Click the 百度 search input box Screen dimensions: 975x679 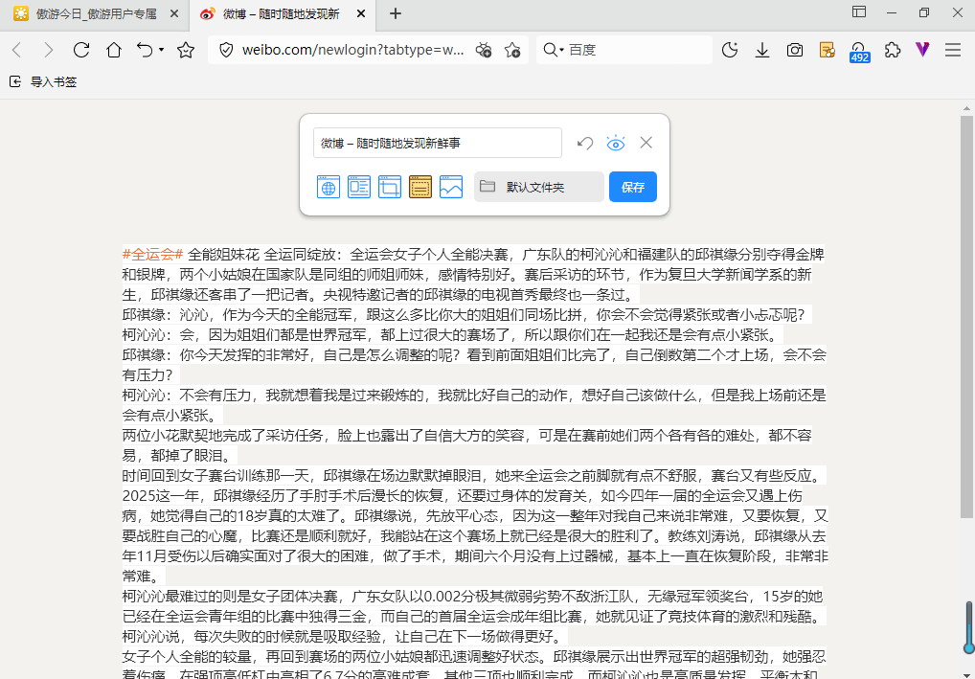point(637,51)
